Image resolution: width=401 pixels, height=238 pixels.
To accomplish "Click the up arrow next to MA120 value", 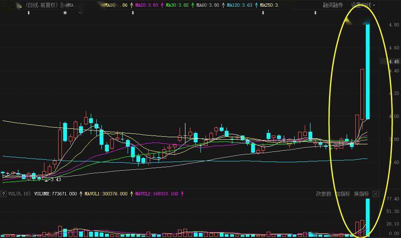I will [x=256, y=5].
